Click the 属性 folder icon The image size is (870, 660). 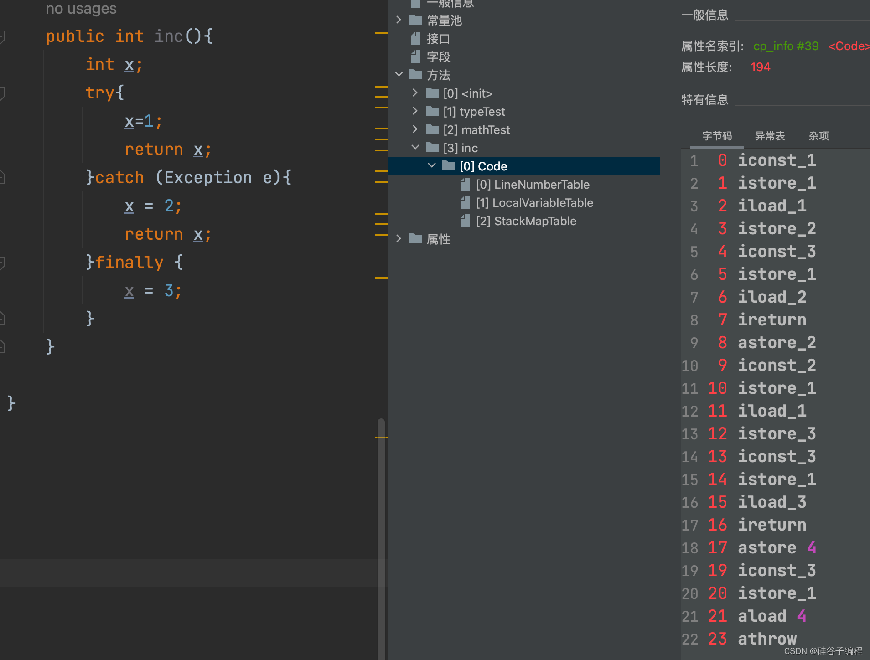tap(415, 238)
